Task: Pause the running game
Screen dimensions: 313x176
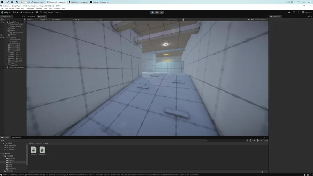Action: [x=157, y=13]
